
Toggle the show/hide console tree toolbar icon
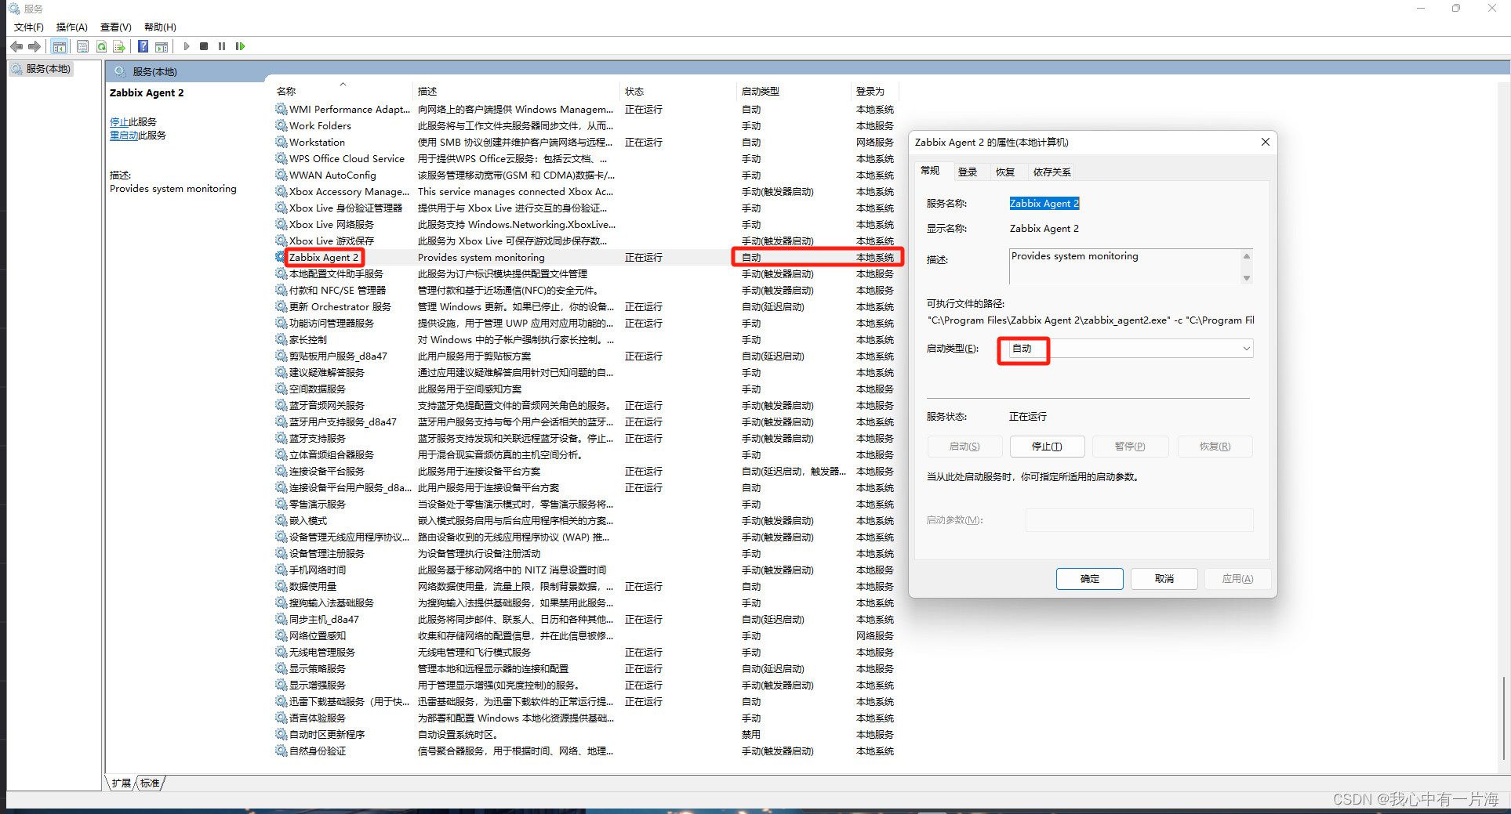point(60,46)
